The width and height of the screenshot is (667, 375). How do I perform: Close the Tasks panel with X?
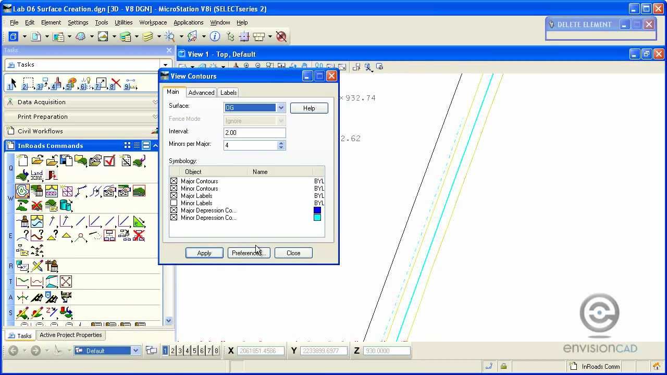[x=169, y=50]
